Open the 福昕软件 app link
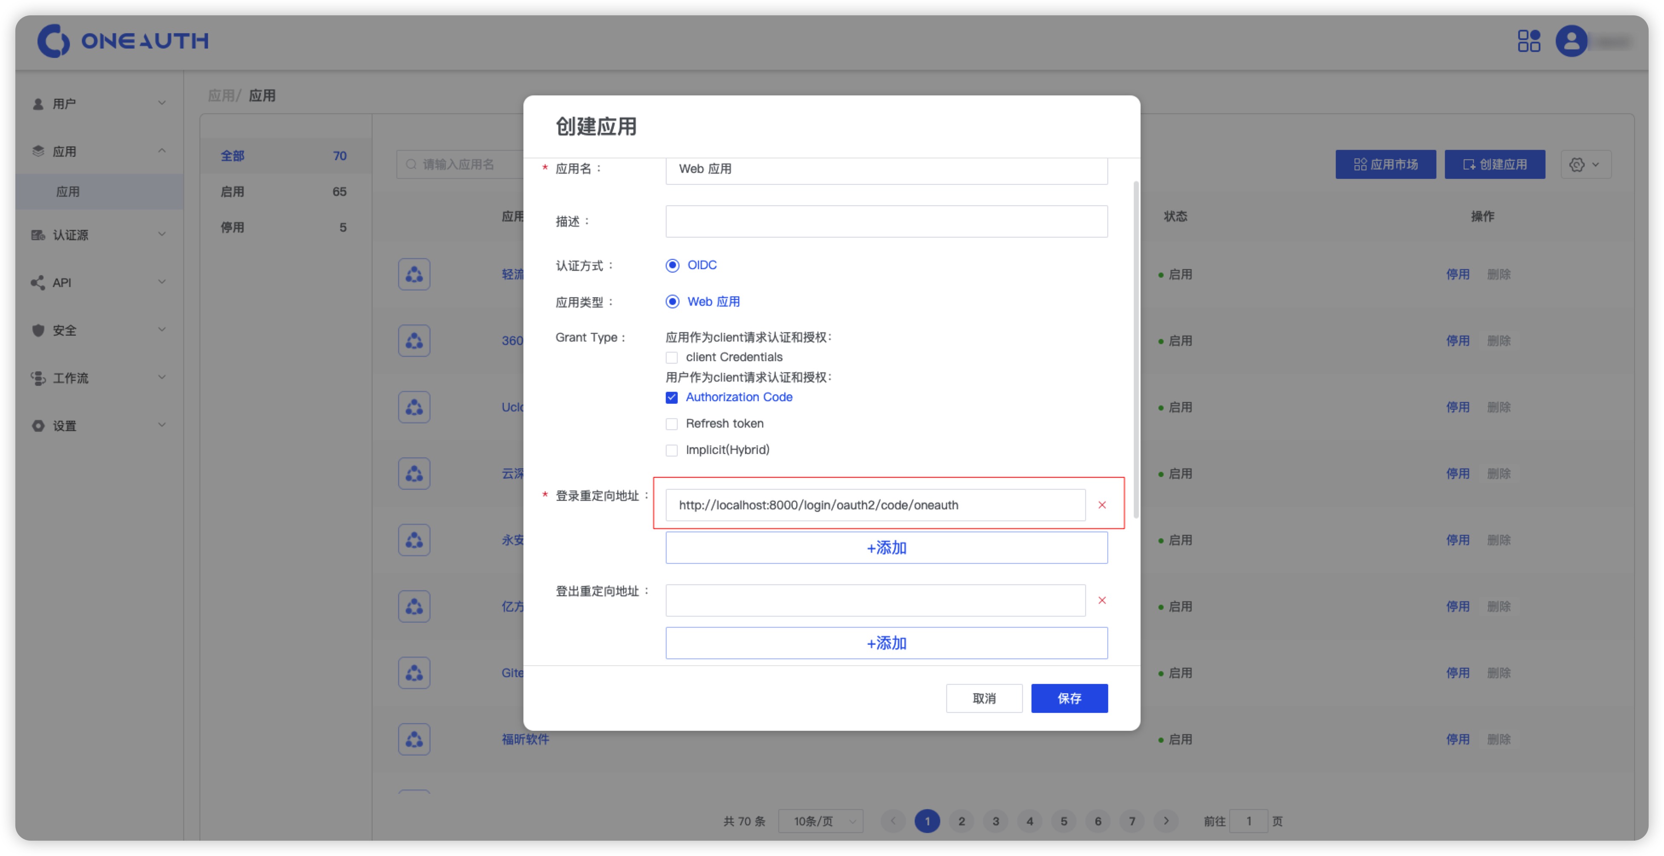 [525, 740]
